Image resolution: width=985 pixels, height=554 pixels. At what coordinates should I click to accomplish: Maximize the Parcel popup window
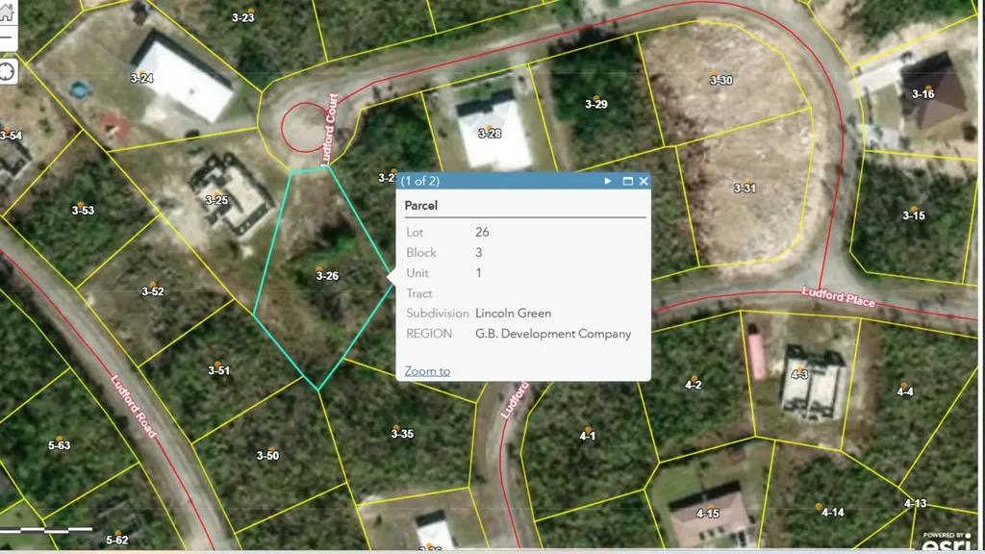pyautogui.click(x=627, y=181)
